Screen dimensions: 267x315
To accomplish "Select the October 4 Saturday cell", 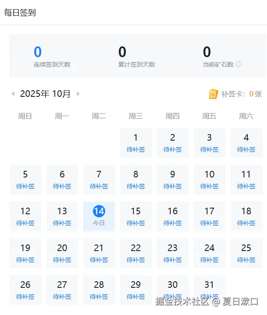I will coord(246,142).
